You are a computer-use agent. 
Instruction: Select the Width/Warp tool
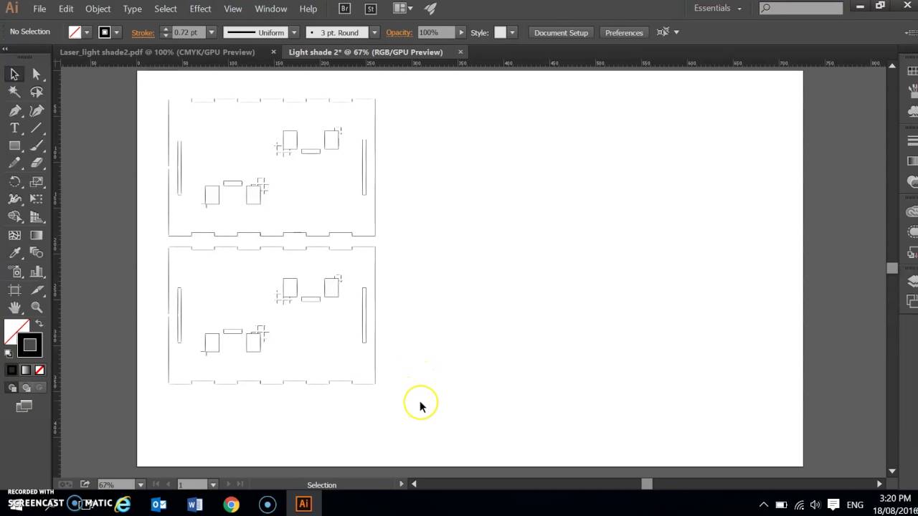14,199
